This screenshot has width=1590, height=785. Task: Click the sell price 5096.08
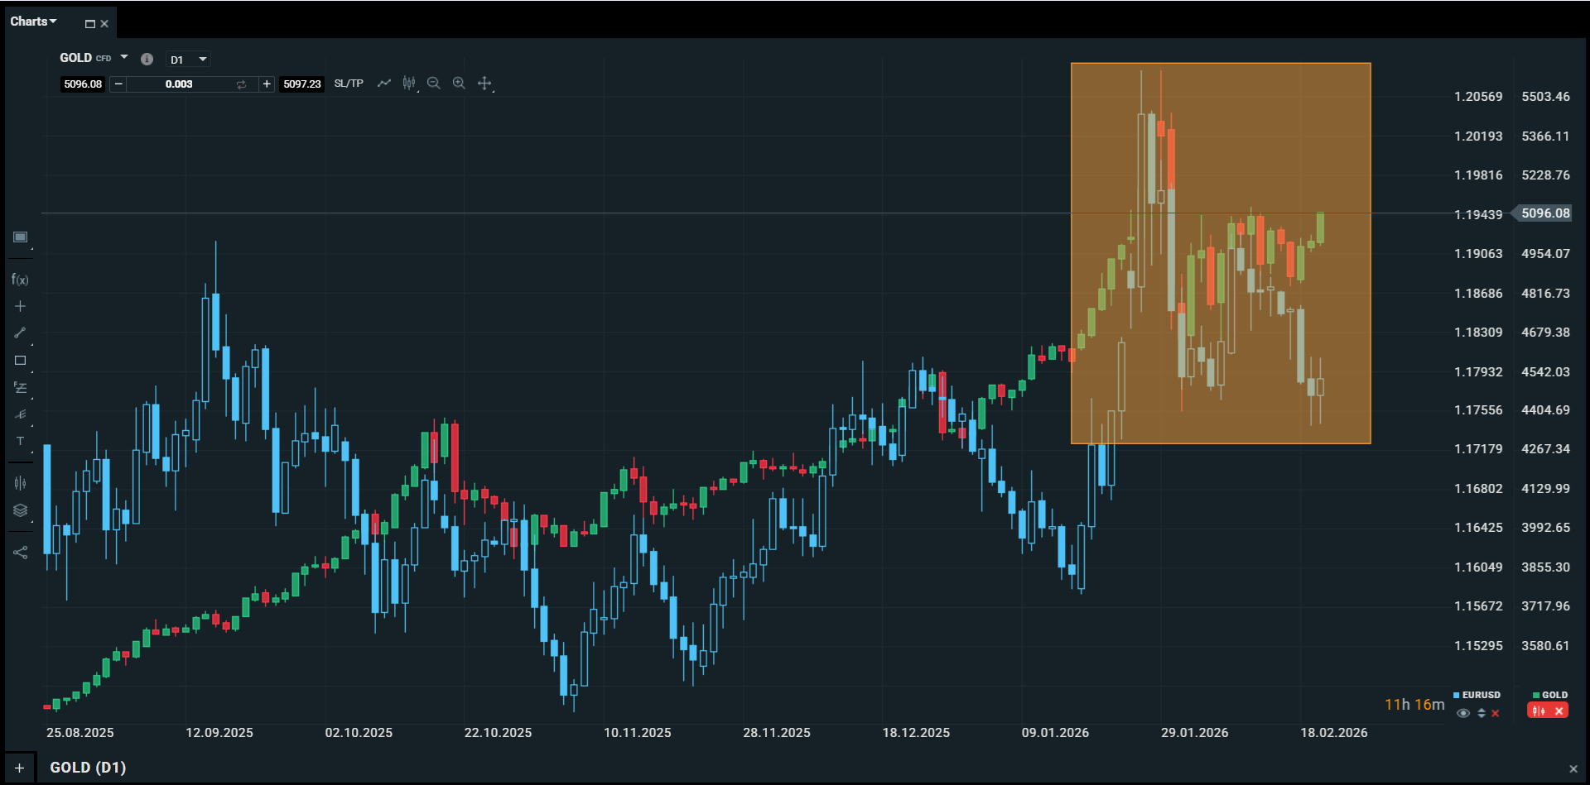(x=83, y=84)
